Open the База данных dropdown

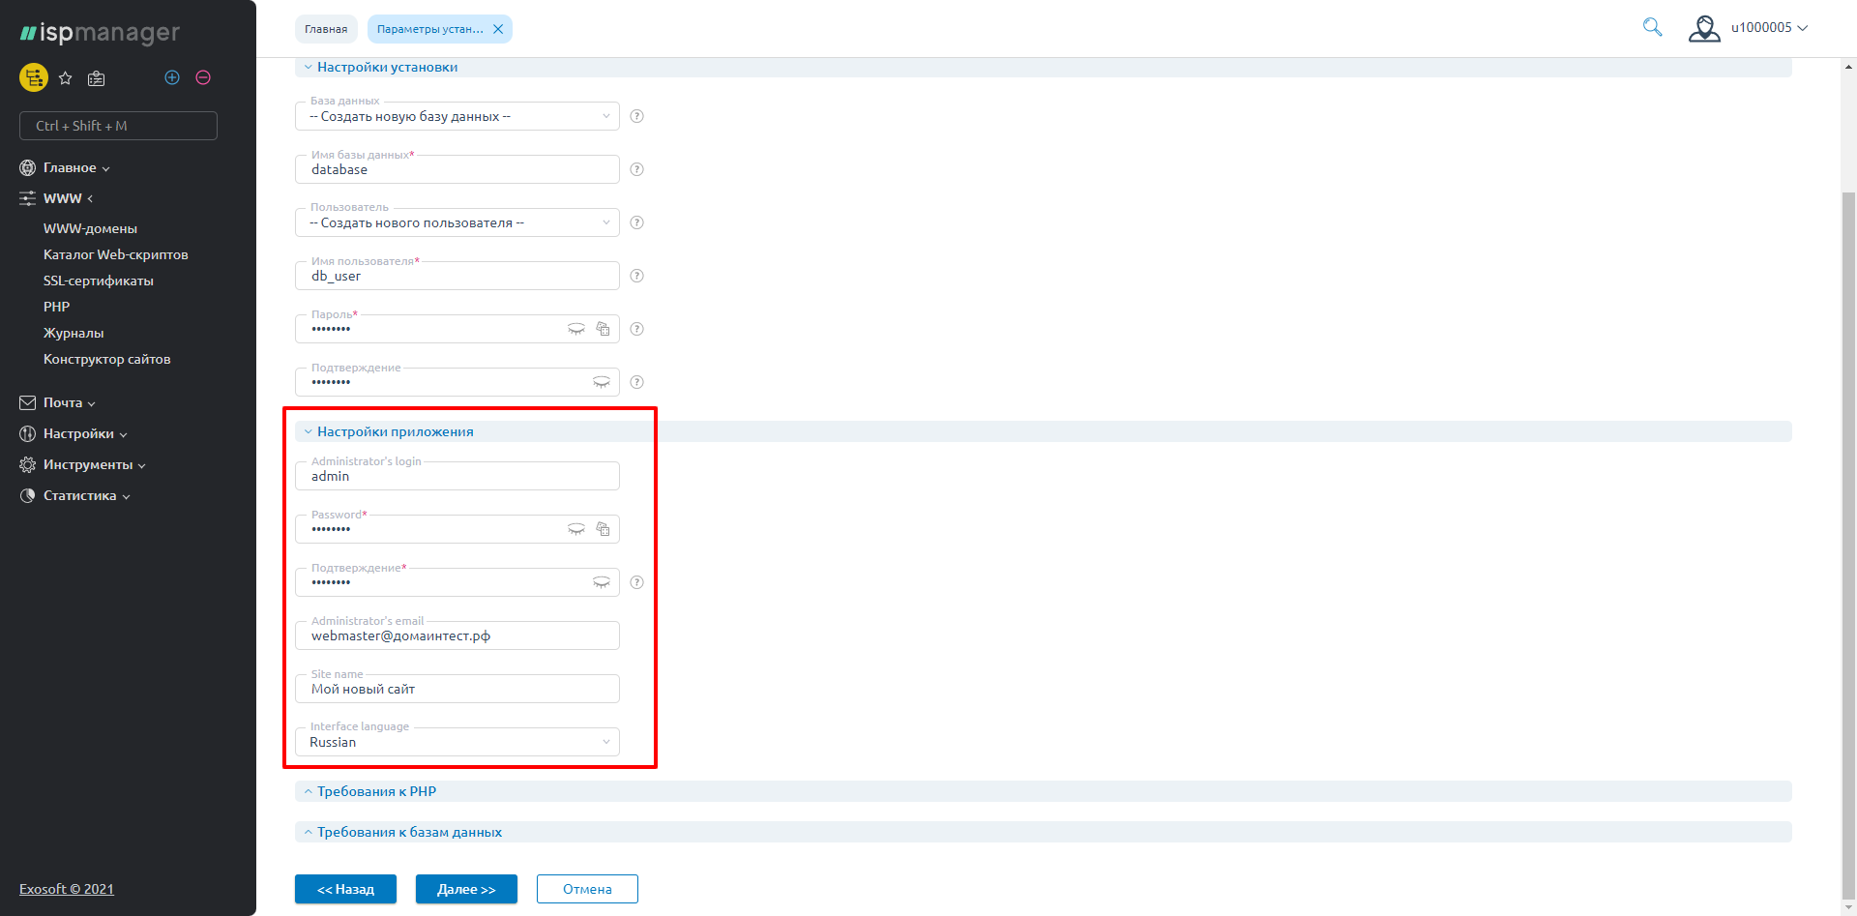click(457, 116)
